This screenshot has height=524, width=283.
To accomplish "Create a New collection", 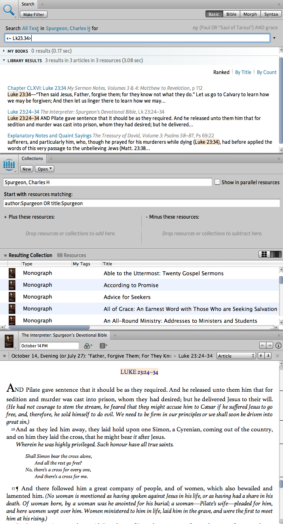I will coord(27,169).
